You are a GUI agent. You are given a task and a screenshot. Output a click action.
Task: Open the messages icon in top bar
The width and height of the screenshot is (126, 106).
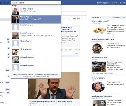5,3
